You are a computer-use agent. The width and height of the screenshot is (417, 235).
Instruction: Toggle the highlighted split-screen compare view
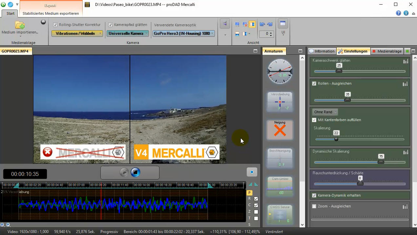[252, 24]
